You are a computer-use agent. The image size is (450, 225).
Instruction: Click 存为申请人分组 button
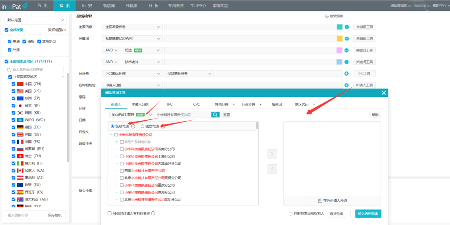[332, 200]
